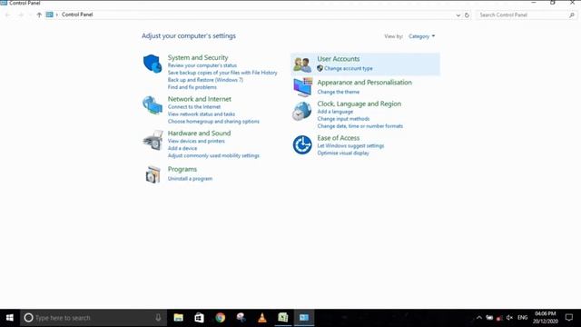Click Adjust commonly used mobility settings
This screenshot has width=581, height=327.
point(213,155)
